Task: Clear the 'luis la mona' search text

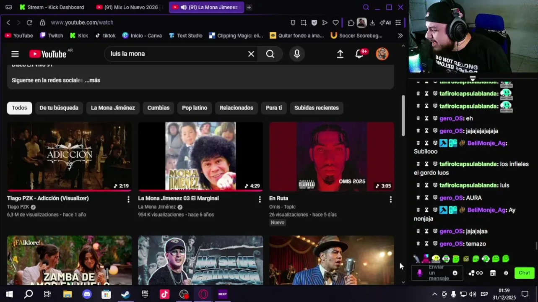Action: (x=251, y=54)
